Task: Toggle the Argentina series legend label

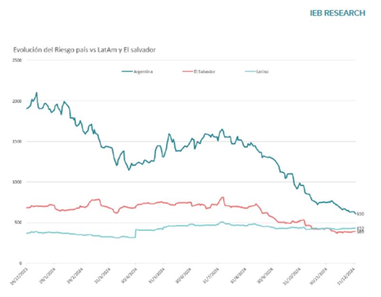Action: (x=144, y=71)
